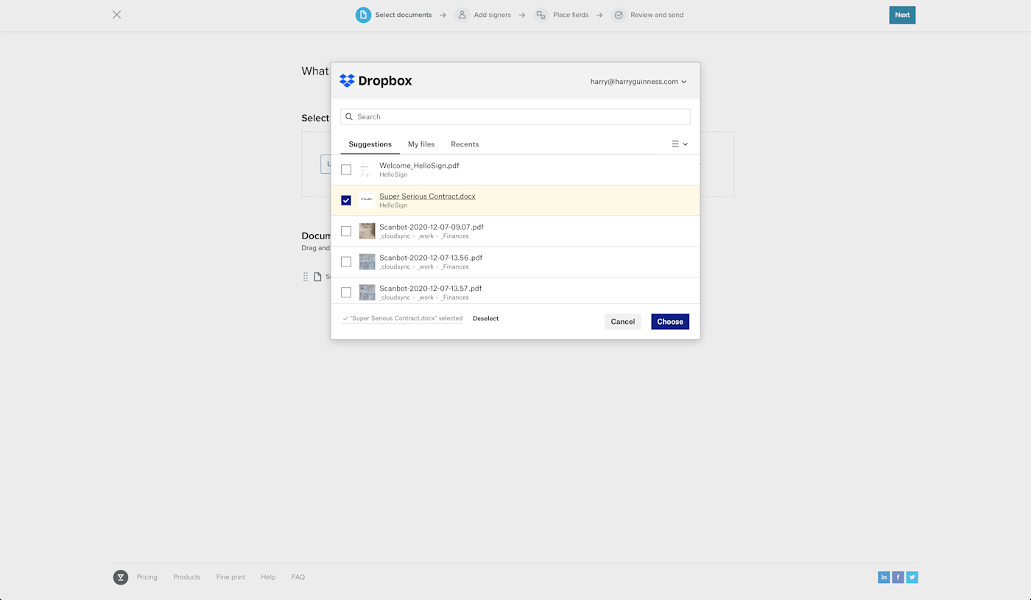The height and width of the screenshot is (600, 1031).
Task: Open the Pricing footer link
Action: pyautogui.click(x=147, y=577)
